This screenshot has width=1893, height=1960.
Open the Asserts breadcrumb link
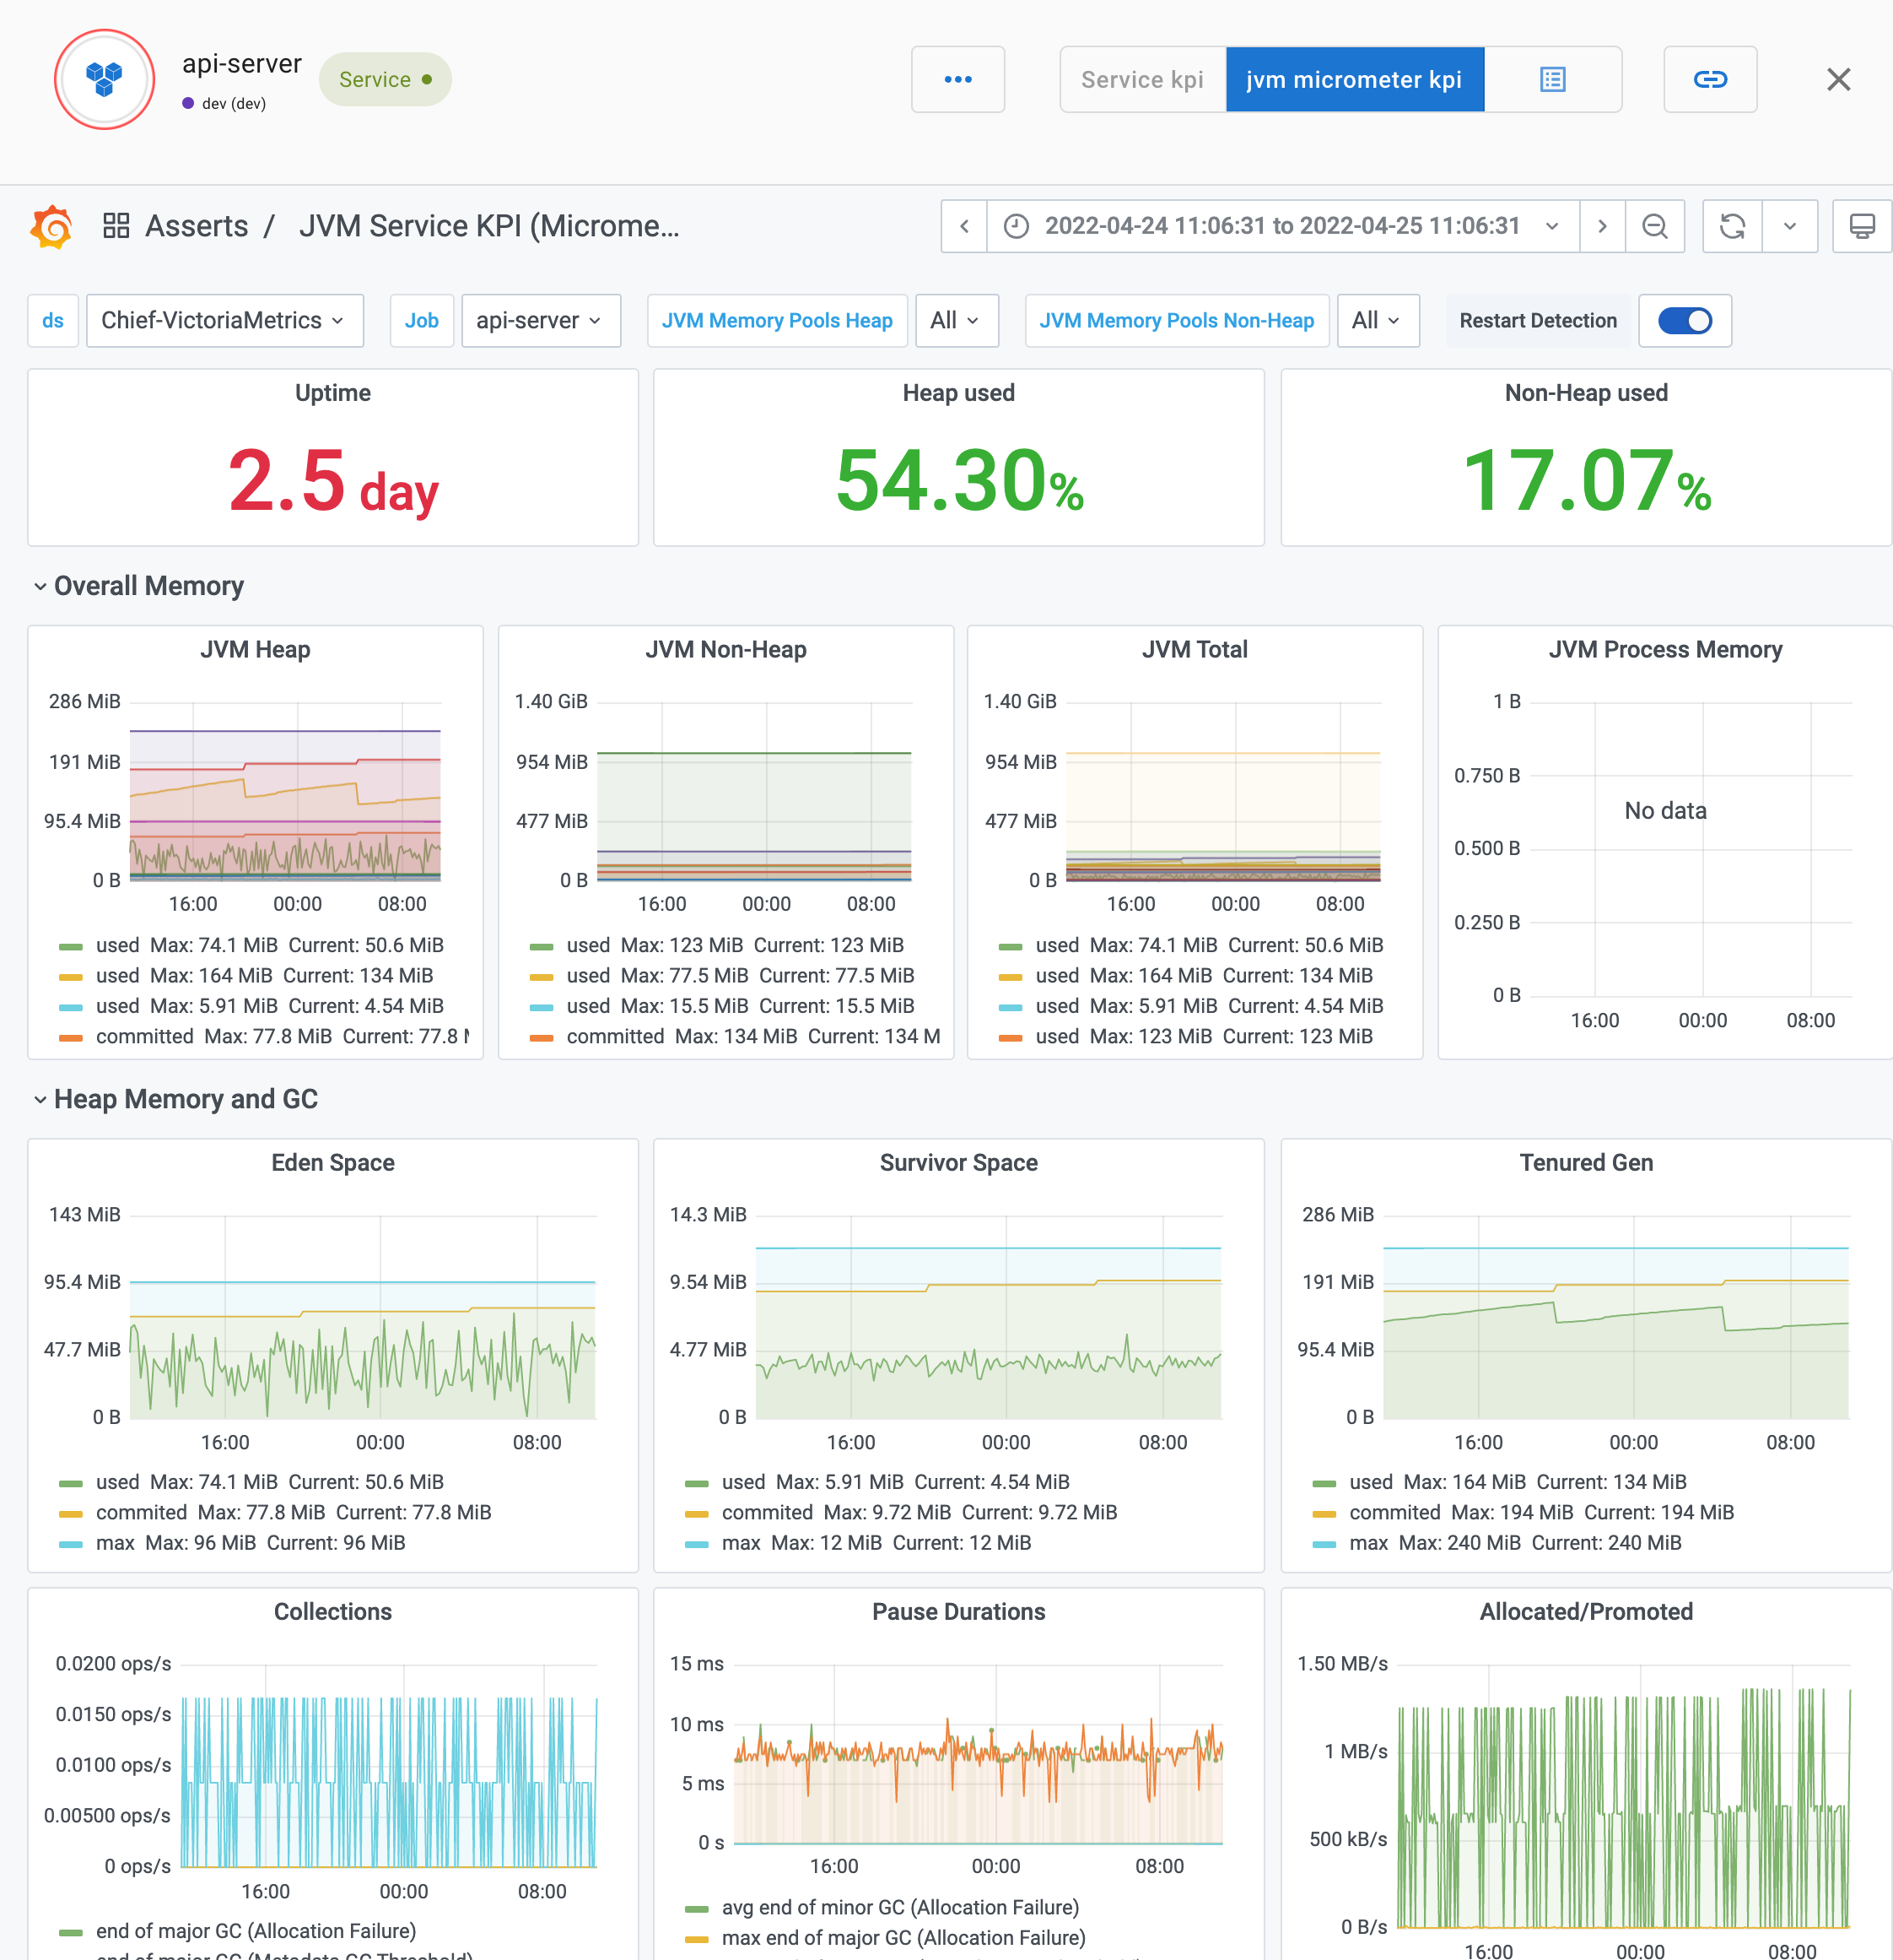coord(196,226)
